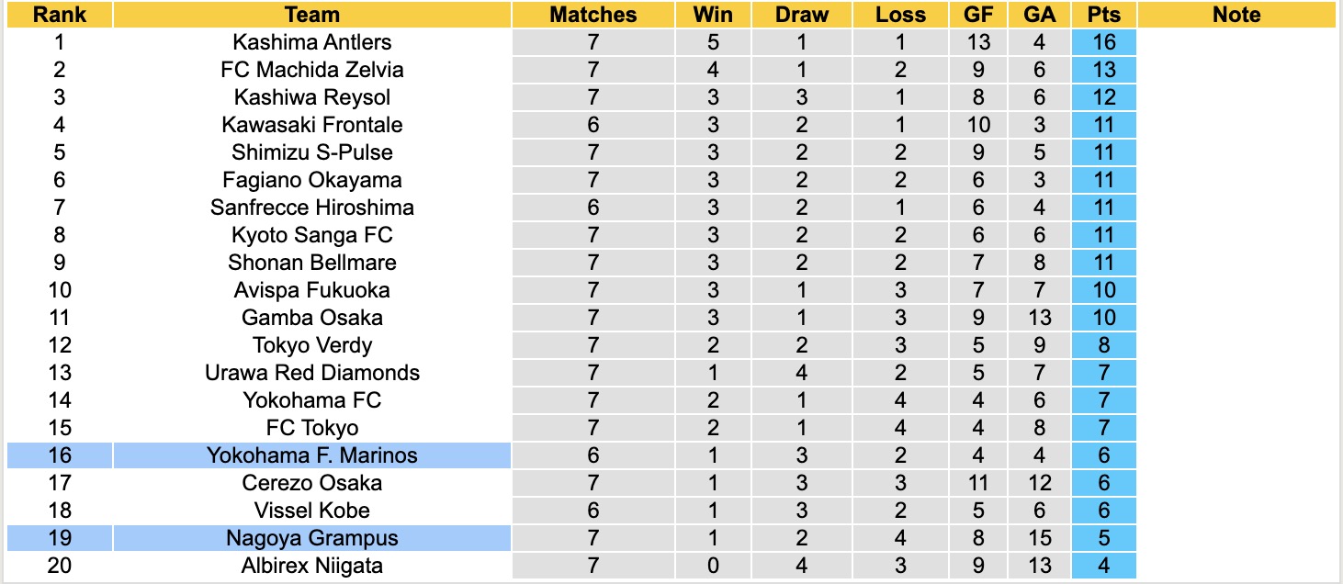Select the highlighted rank 16 cell

[x=59, y=455]
